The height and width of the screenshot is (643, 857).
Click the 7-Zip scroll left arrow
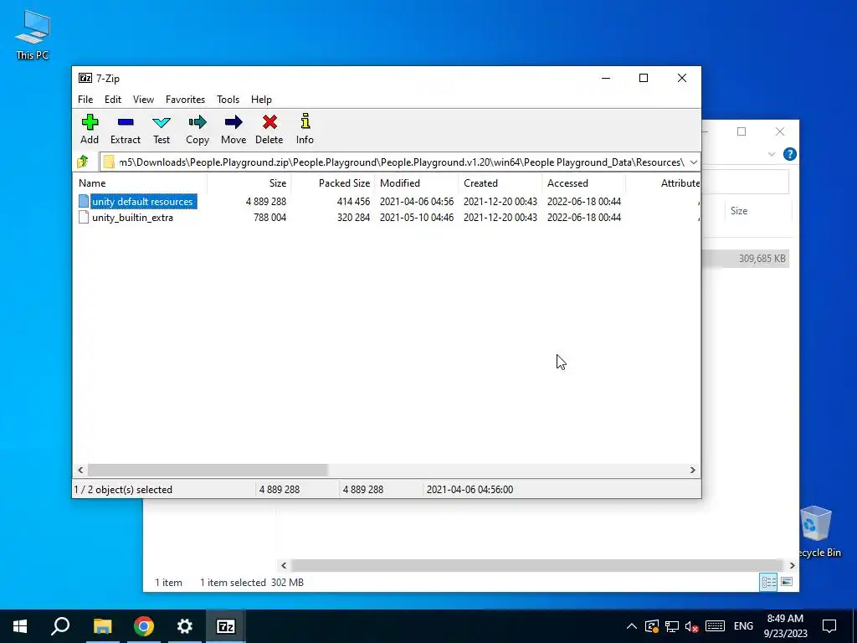80,470
